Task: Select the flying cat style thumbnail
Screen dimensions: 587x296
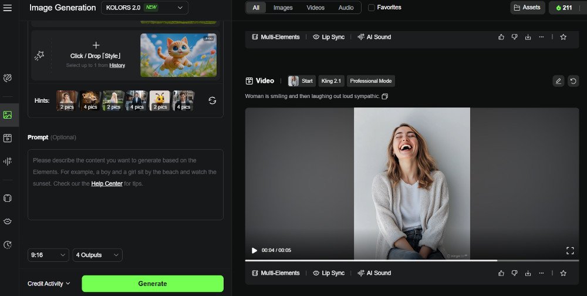Action: pos(178,55)
